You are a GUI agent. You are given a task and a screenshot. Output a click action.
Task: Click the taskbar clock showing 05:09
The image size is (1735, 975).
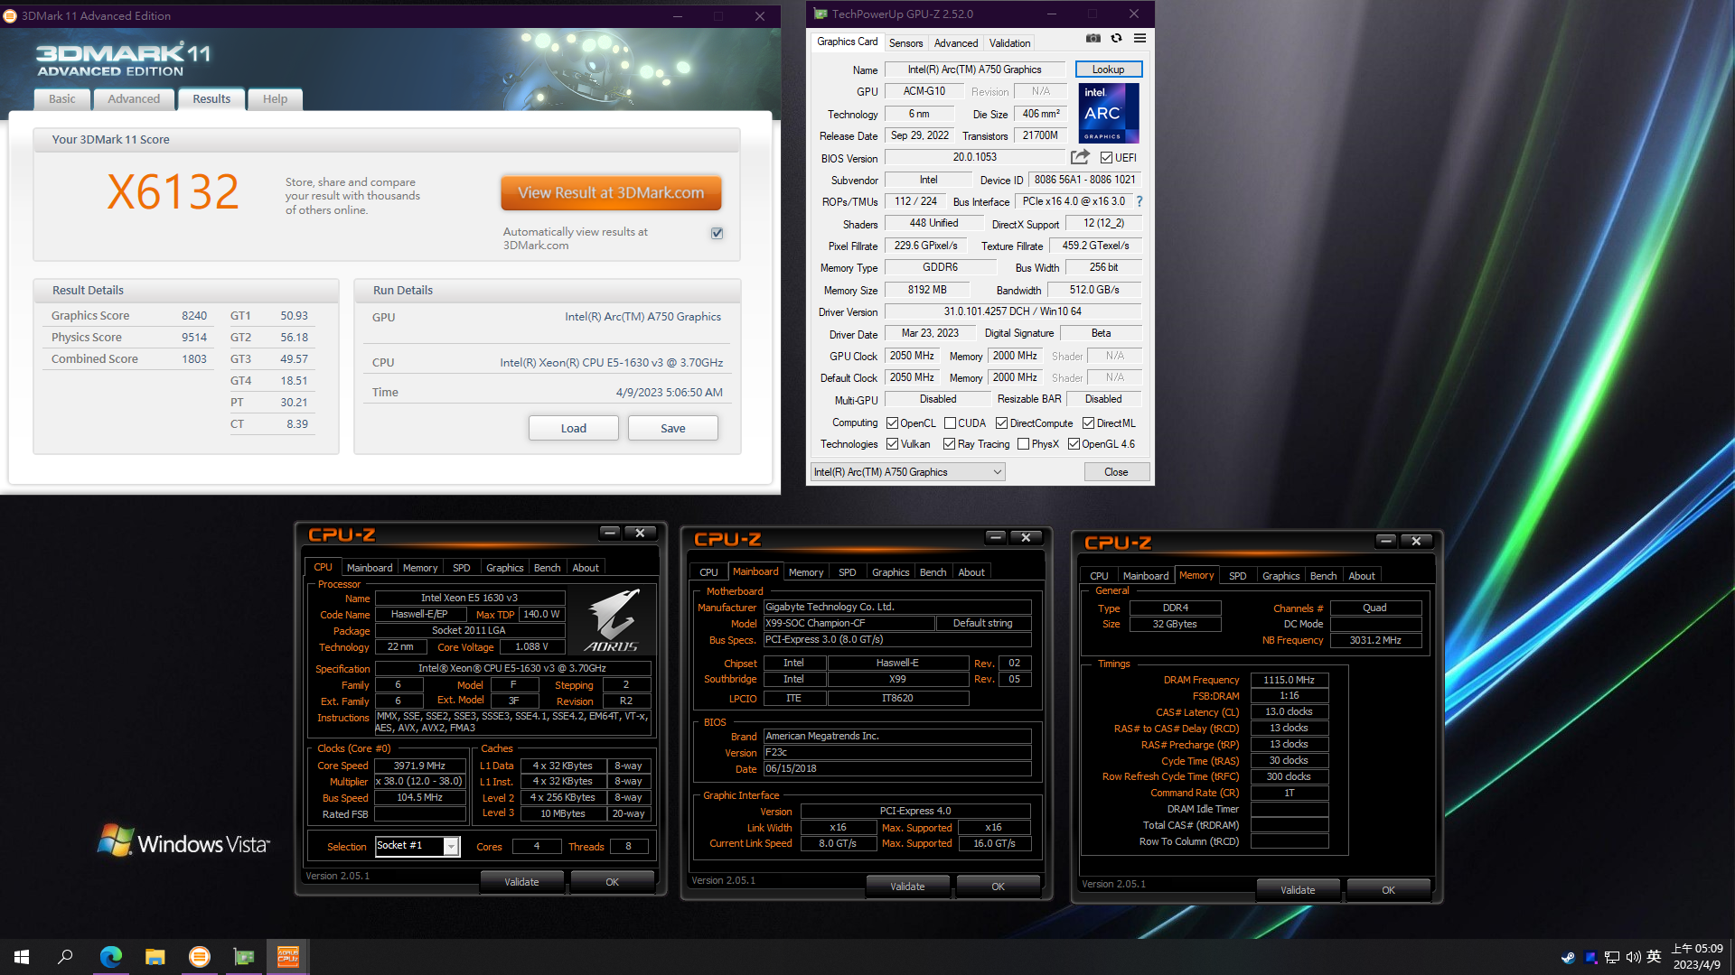(1697, 957)
